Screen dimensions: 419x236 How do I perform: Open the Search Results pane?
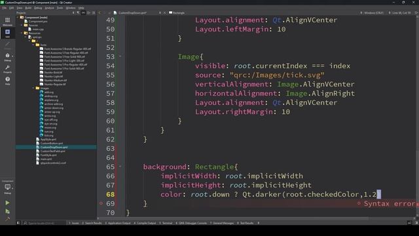[x=92, y=223]
